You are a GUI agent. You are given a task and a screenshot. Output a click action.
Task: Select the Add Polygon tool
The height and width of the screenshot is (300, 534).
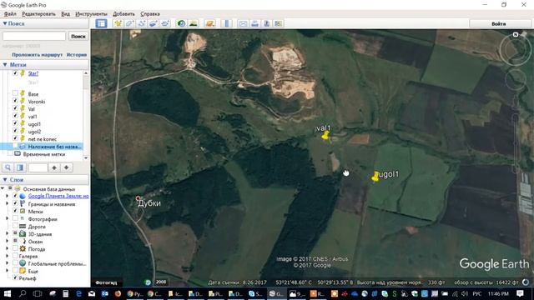pos(130,23)
